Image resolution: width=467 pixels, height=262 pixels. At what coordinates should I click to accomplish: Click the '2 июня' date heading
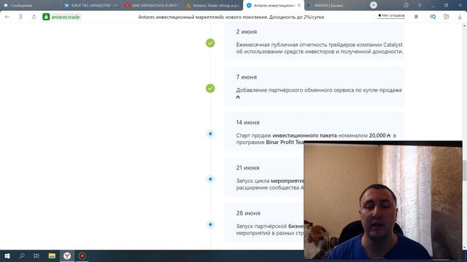point(247,32)
